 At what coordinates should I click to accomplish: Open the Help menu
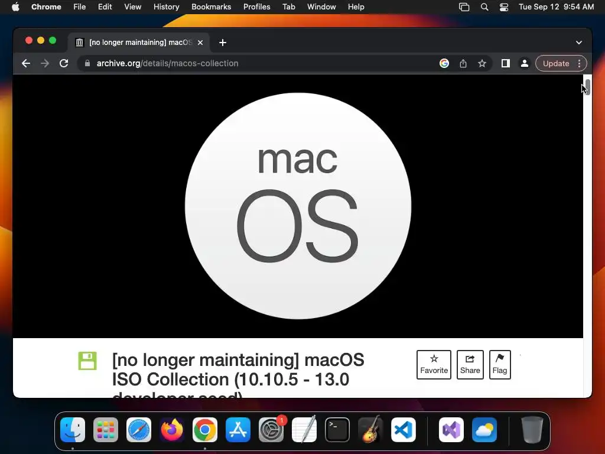pyautogui.click(x=356, y=7)
